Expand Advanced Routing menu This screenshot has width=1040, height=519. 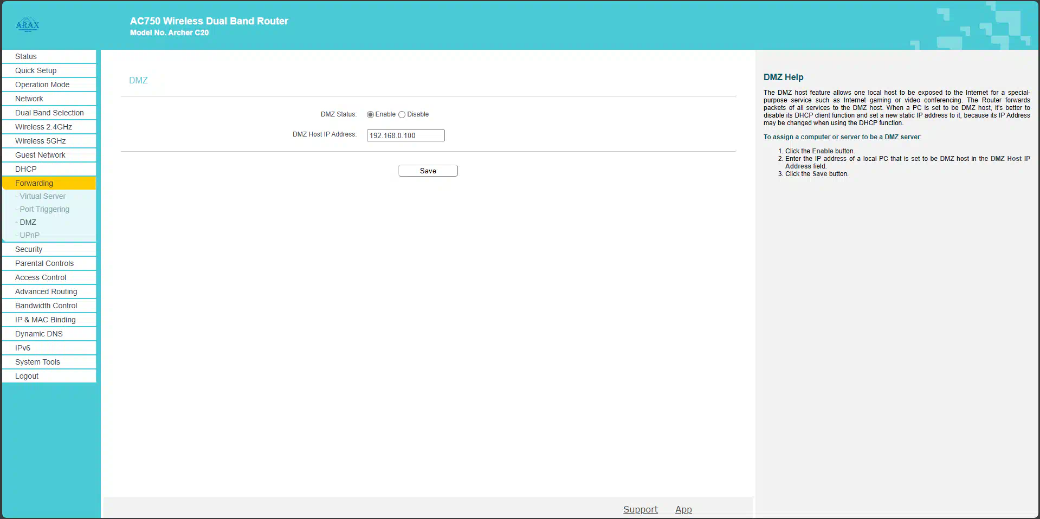click(49, 291)
